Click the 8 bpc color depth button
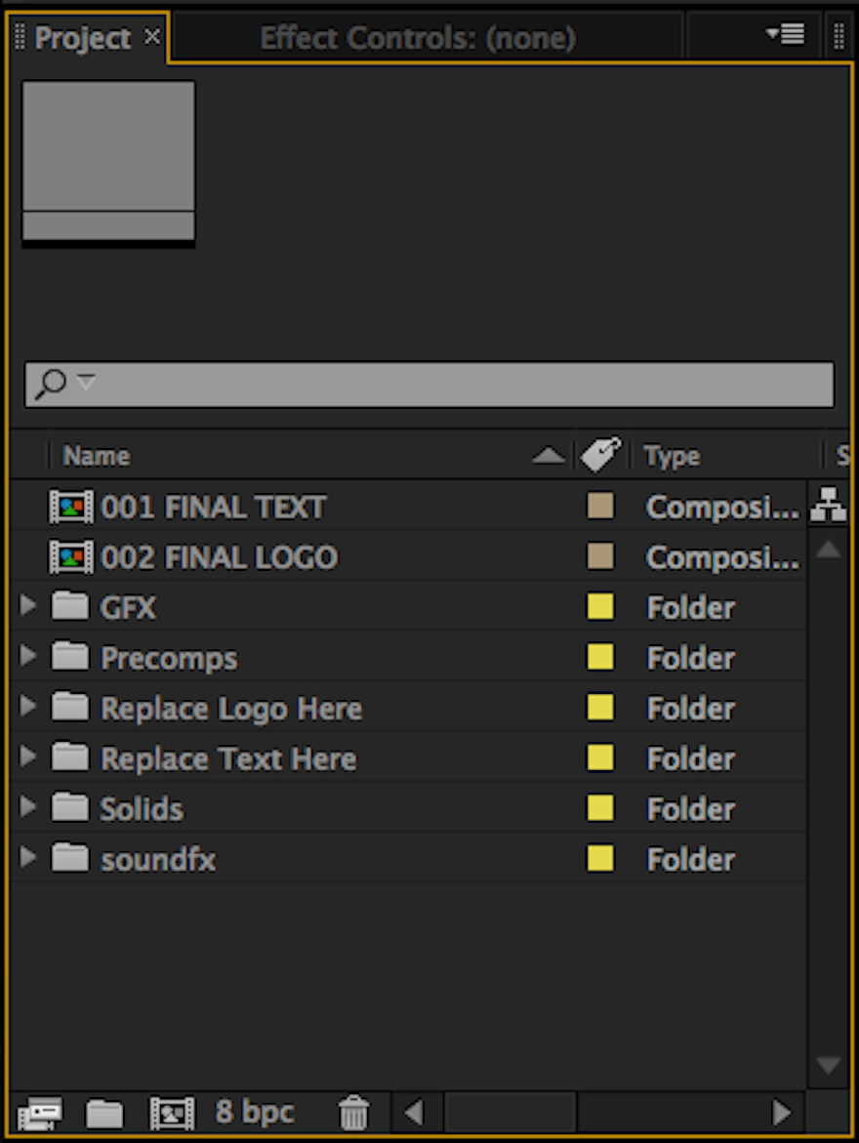This screenshot has height=1143, width=859. pyautogui.click(x=254, y=1112)
